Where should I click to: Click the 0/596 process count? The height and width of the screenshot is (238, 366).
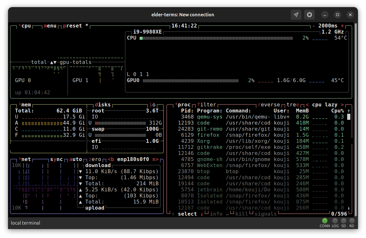point(339,214)
